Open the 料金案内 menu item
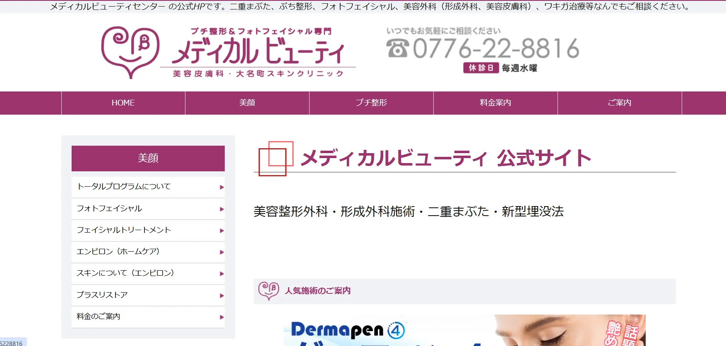This screenshot has height=346, width=726. (x=495, y=103)
